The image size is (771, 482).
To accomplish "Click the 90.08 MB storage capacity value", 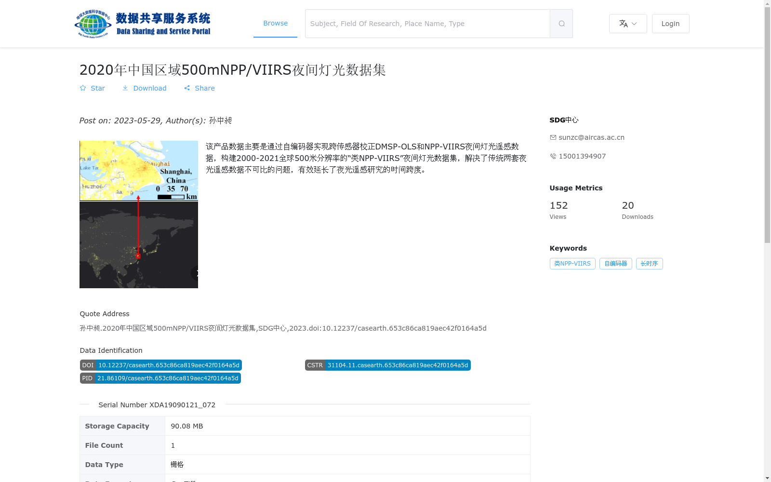I will pyautogui.click(x=187, y=426).
